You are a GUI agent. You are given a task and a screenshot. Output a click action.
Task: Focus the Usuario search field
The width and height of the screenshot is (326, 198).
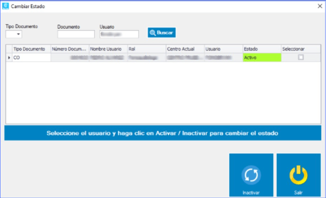tap(119, 35)
